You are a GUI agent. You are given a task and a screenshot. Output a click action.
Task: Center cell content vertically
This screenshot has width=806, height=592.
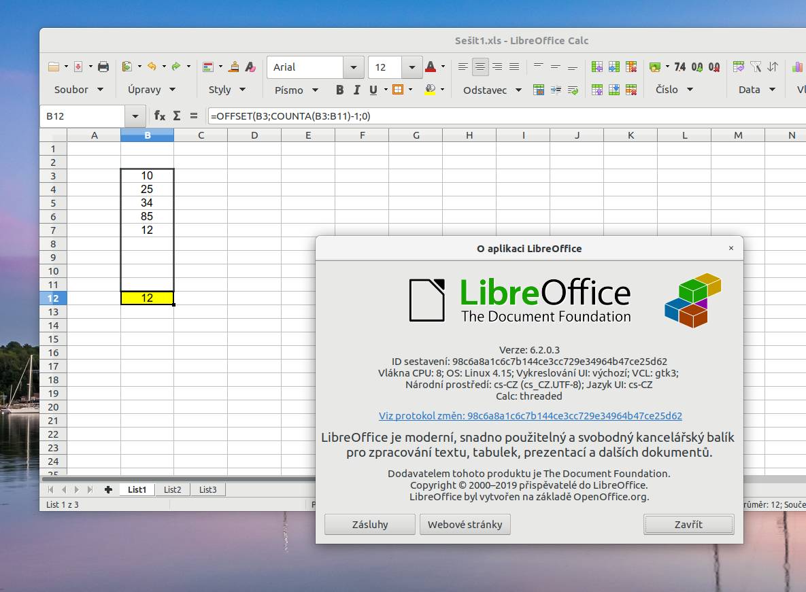[556, 67]
